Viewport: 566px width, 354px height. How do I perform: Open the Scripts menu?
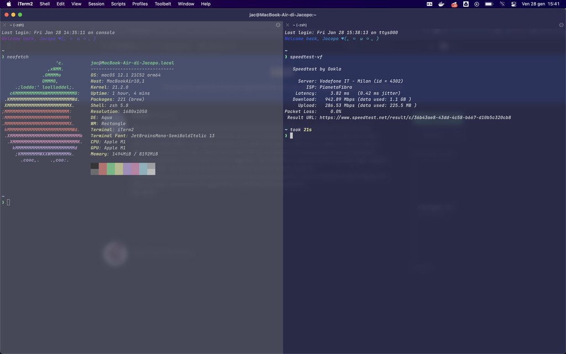(118, 4)
